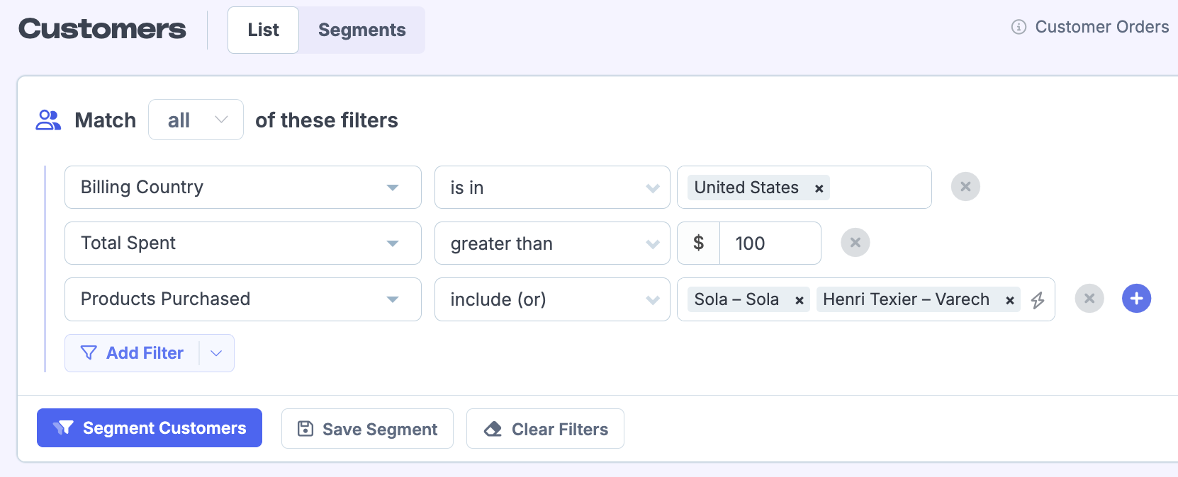Click the lightning bolt icon in products field
Screen dimensions: 1178x477
(1038, 300)
